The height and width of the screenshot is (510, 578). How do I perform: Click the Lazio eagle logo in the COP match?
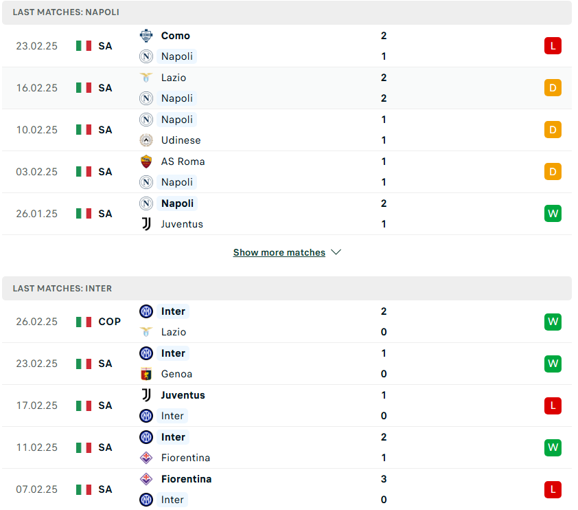click(146, 332)
